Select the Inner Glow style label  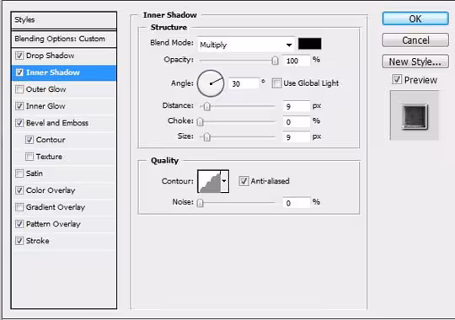(x=45, y=106)
